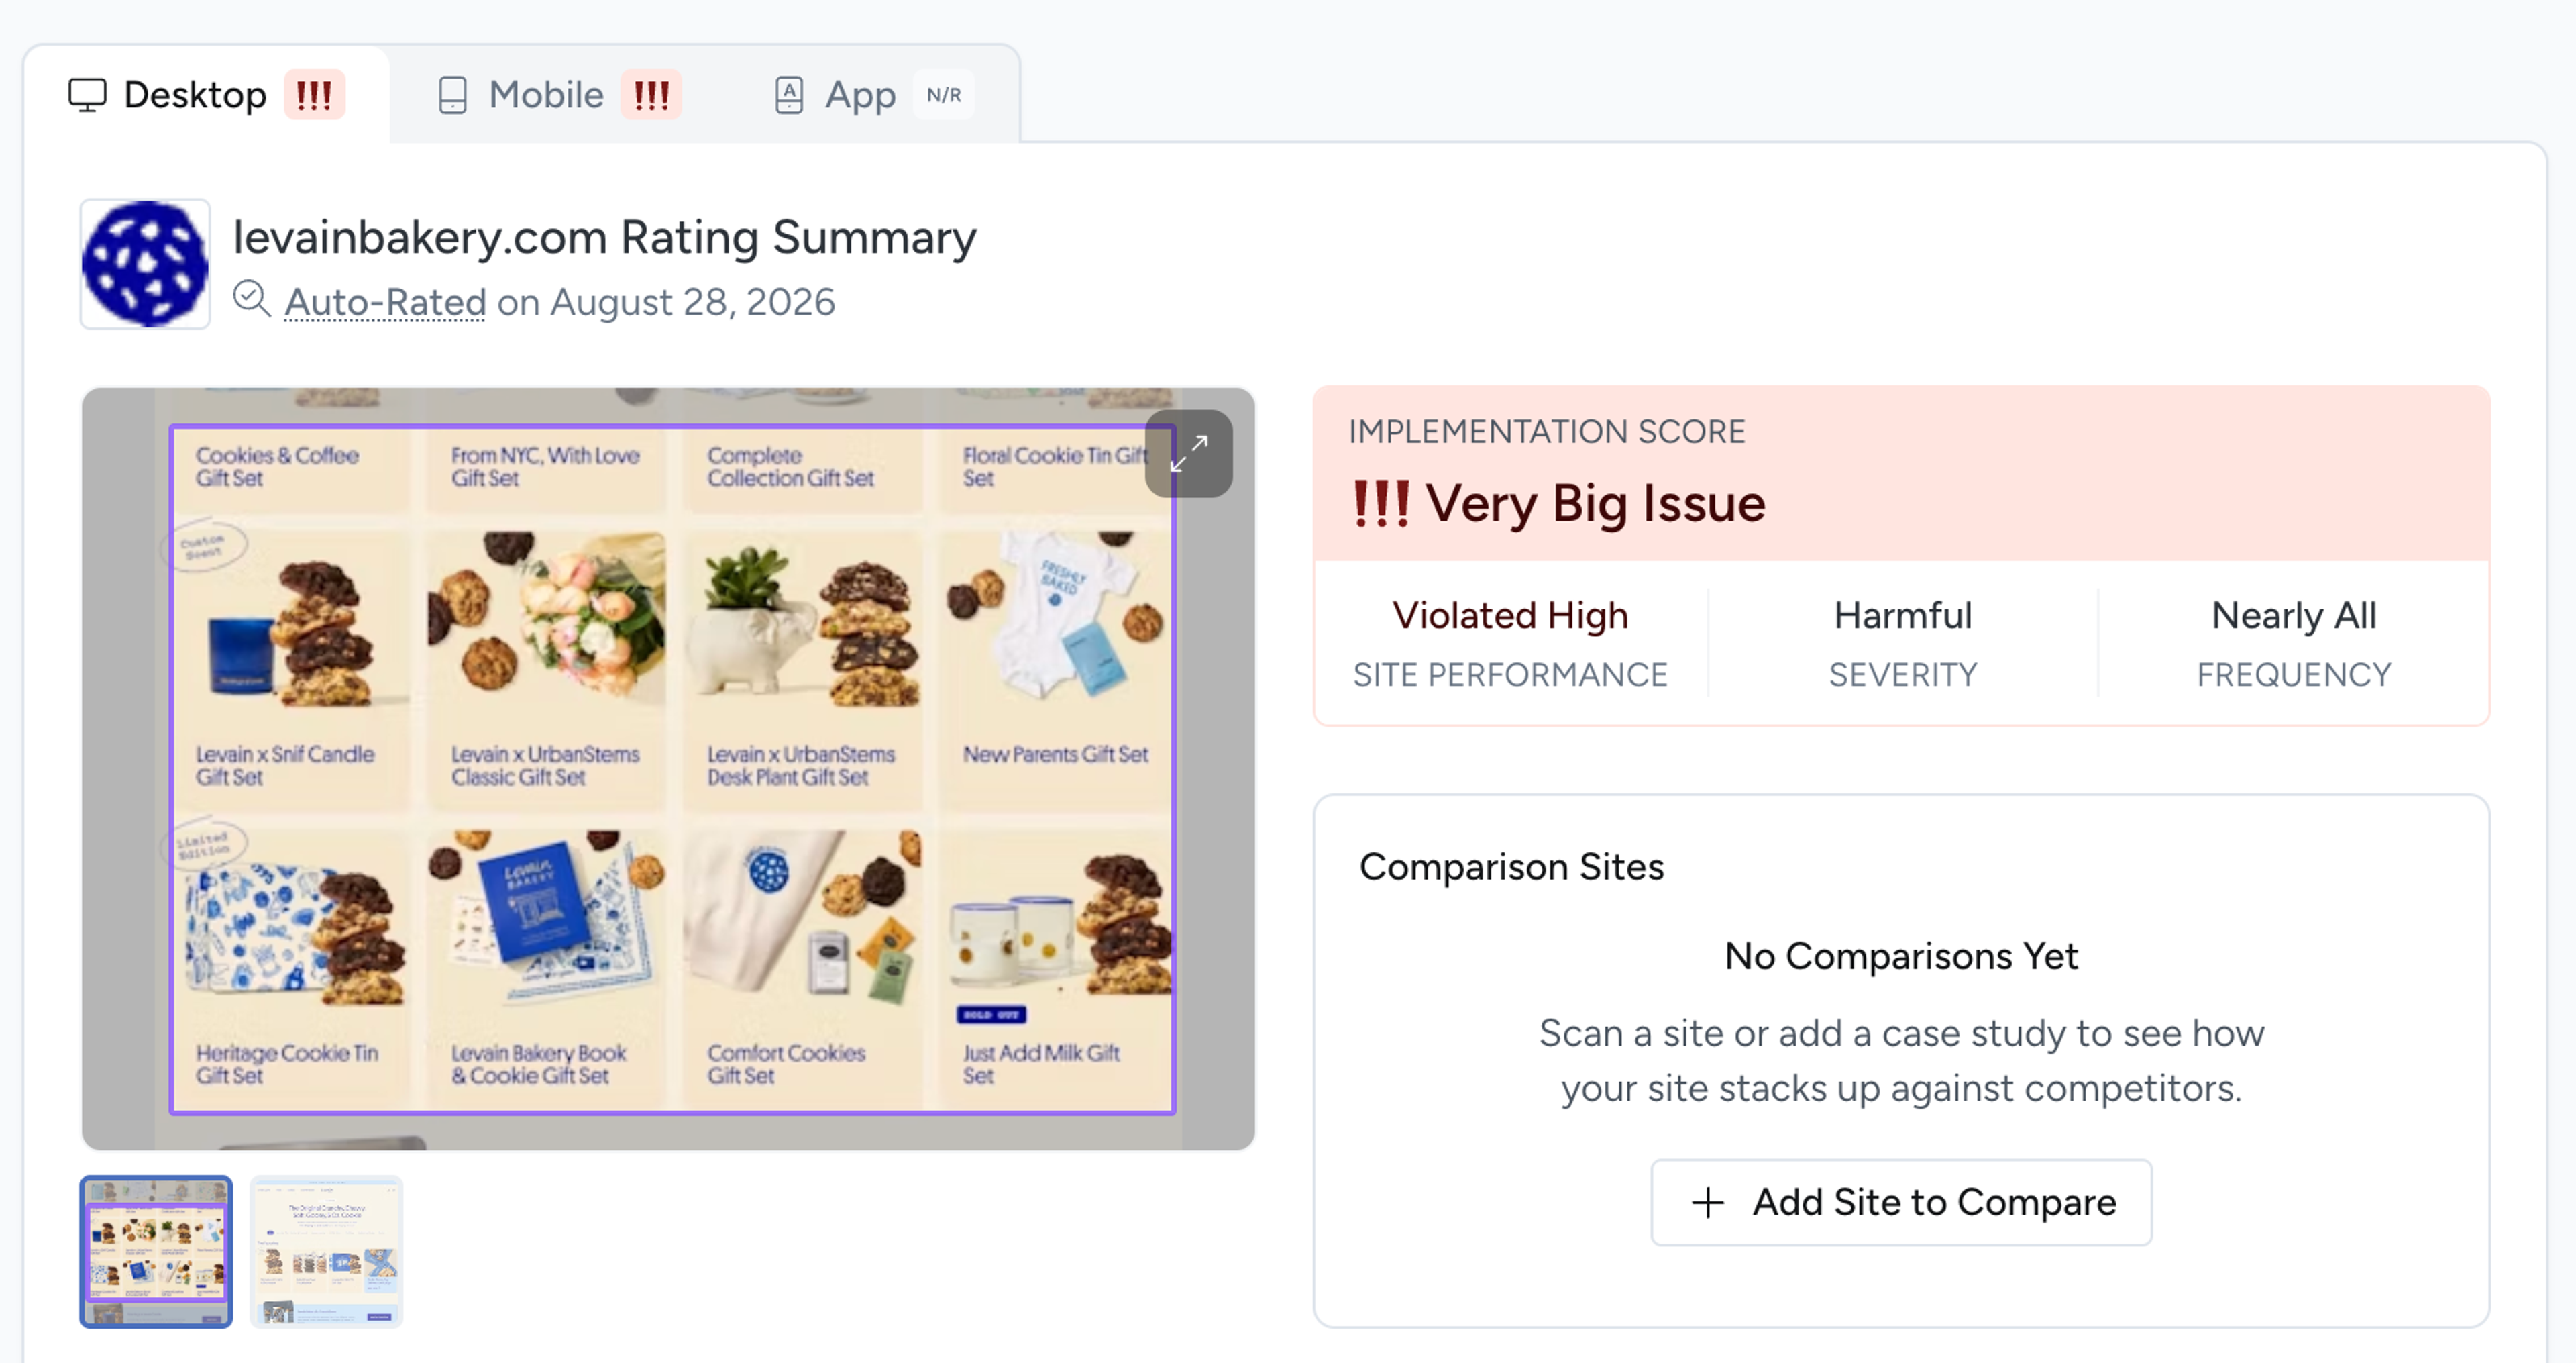This screenshot has width=2576, height=1363.
Task: Click the IMPLEMENTATION SCORE label
Action: coord(1546,432)
